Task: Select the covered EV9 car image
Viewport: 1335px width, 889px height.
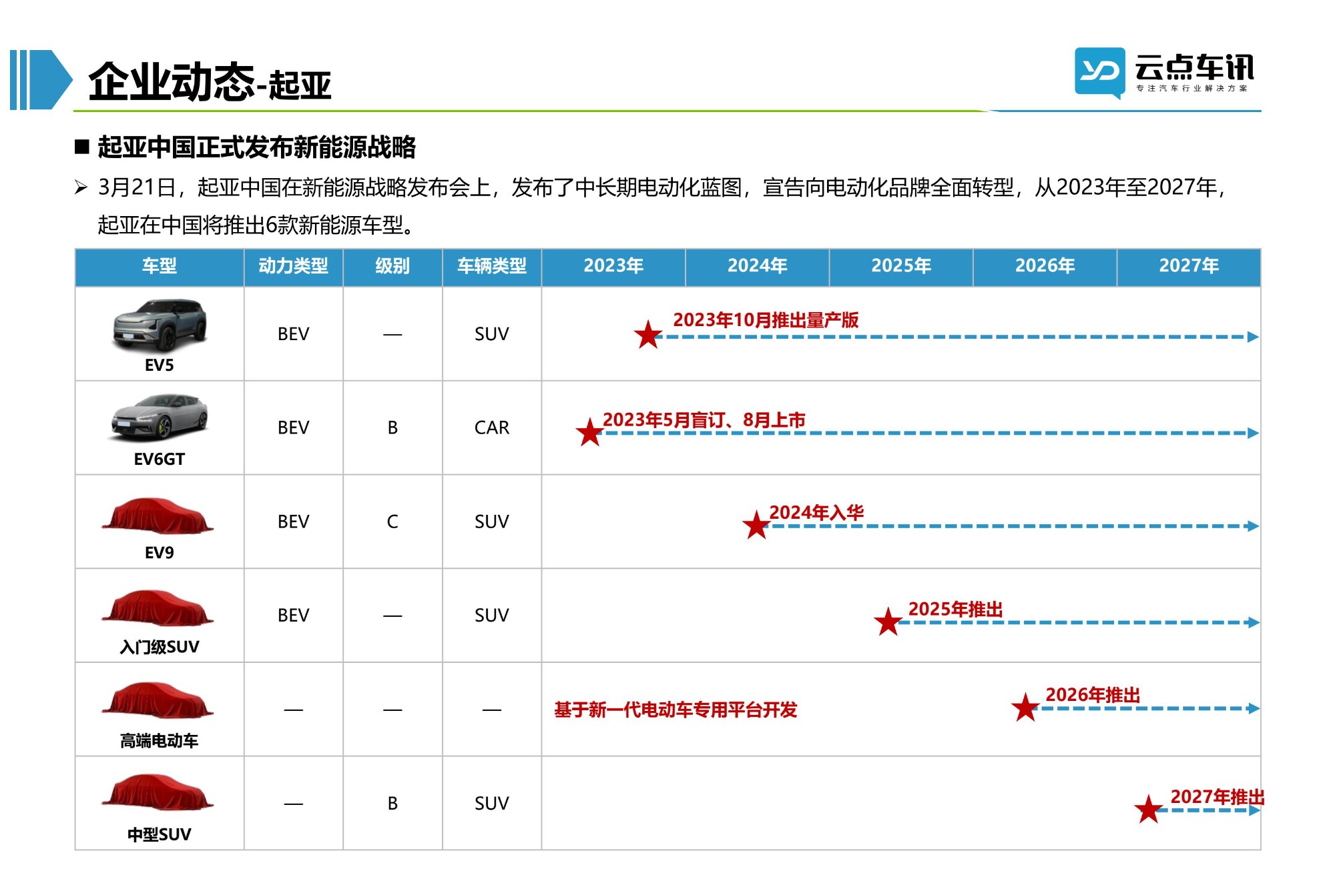Action: tap(158, 516)
